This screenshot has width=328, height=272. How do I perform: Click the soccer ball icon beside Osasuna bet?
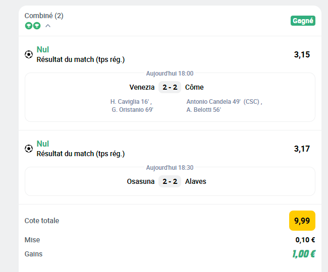[29, 149]
